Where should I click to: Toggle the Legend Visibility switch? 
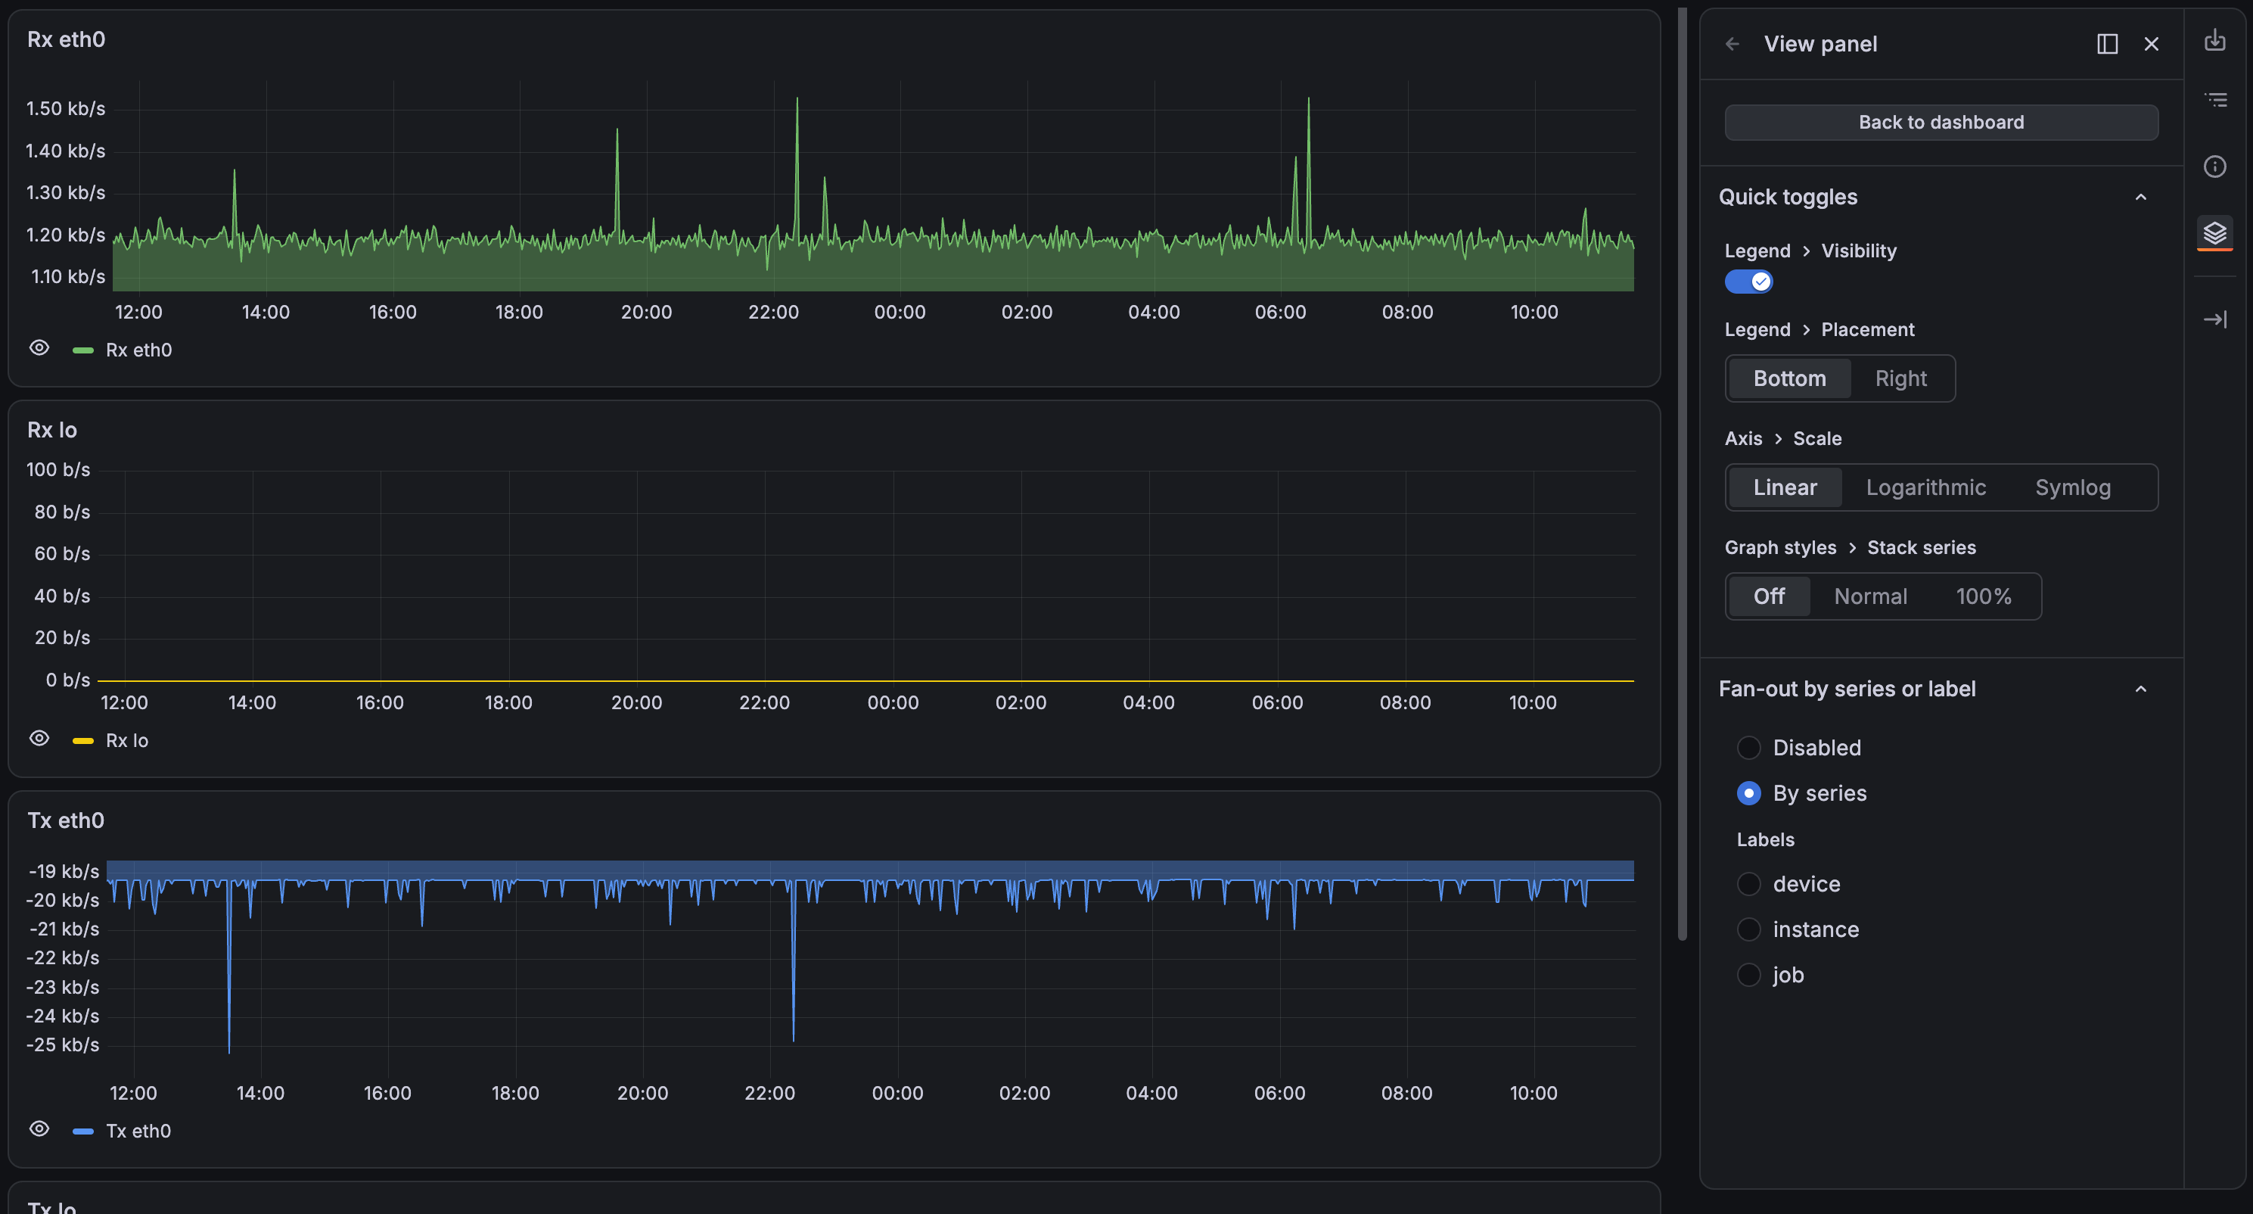click(1748, 281)
